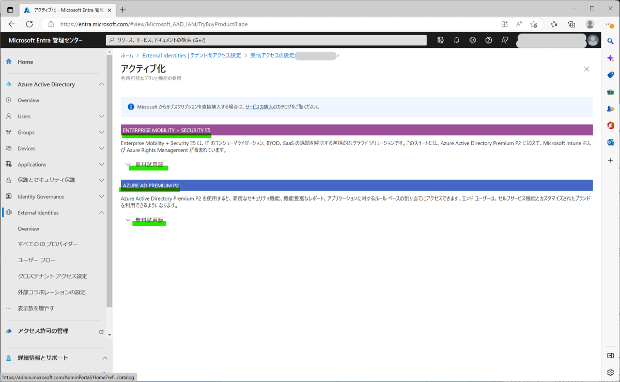Open the ellipsis menu next to アクティブ化
The height and width of the screenshot is (382, 620).
point(179,69)
